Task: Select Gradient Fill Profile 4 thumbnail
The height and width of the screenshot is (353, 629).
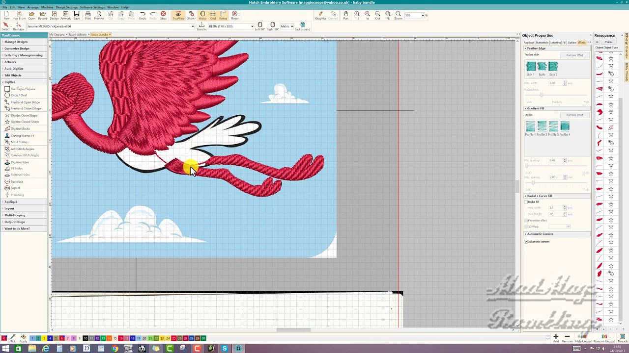Action: (565, 126)
